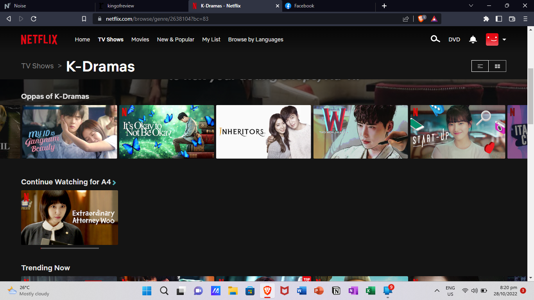Open the weather widget showing 26°C
Image resolution: width=534 pixels, height=300 pixels.
[28, 291]
